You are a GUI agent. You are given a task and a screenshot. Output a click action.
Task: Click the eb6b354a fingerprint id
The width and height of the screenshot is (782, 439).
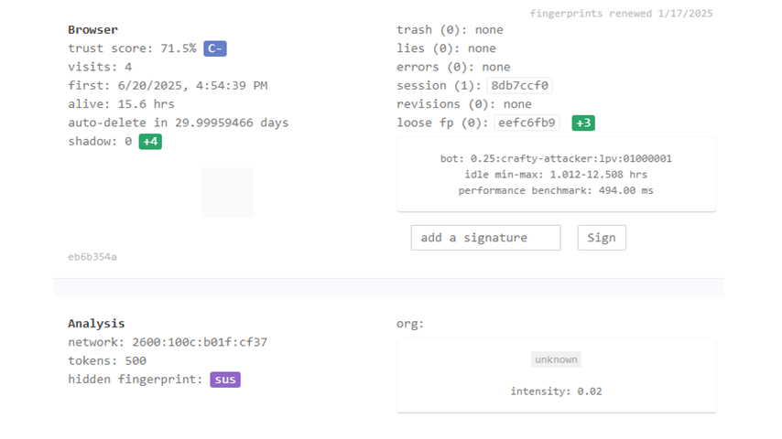pos(92,257)
